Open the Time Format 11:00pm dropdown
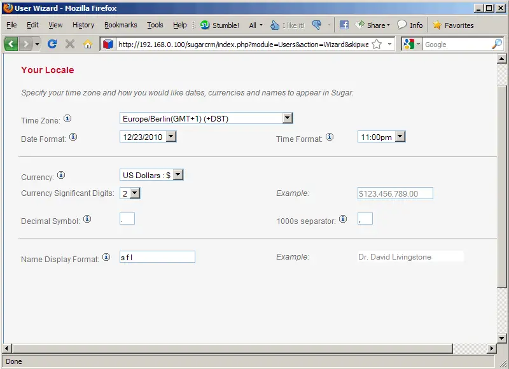The height and width of the screenshot is (369, 509). tap(381, 137)
